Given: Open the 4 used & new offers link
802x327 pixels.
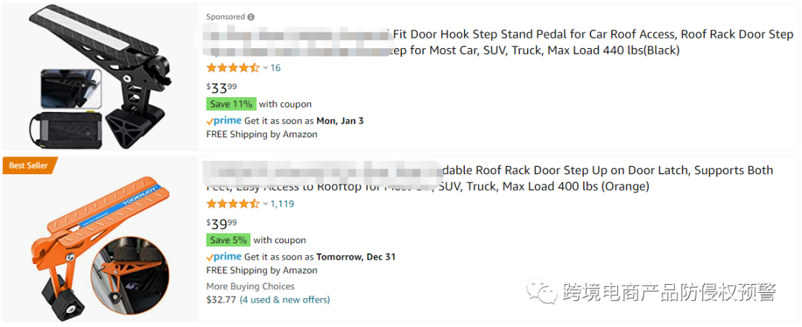Looking at the screenshot, I should (284, 300).
